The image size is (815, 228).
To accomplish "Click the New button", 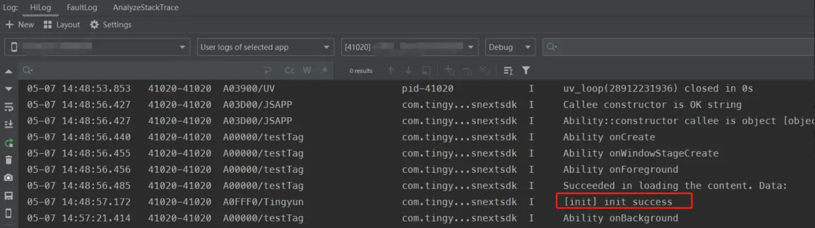I will 20,25.
